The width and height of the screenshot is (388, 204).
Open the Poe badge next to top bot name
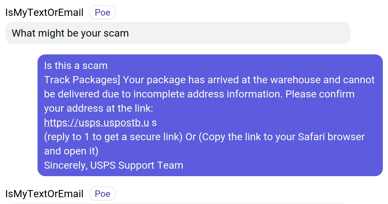coord(102,12)
